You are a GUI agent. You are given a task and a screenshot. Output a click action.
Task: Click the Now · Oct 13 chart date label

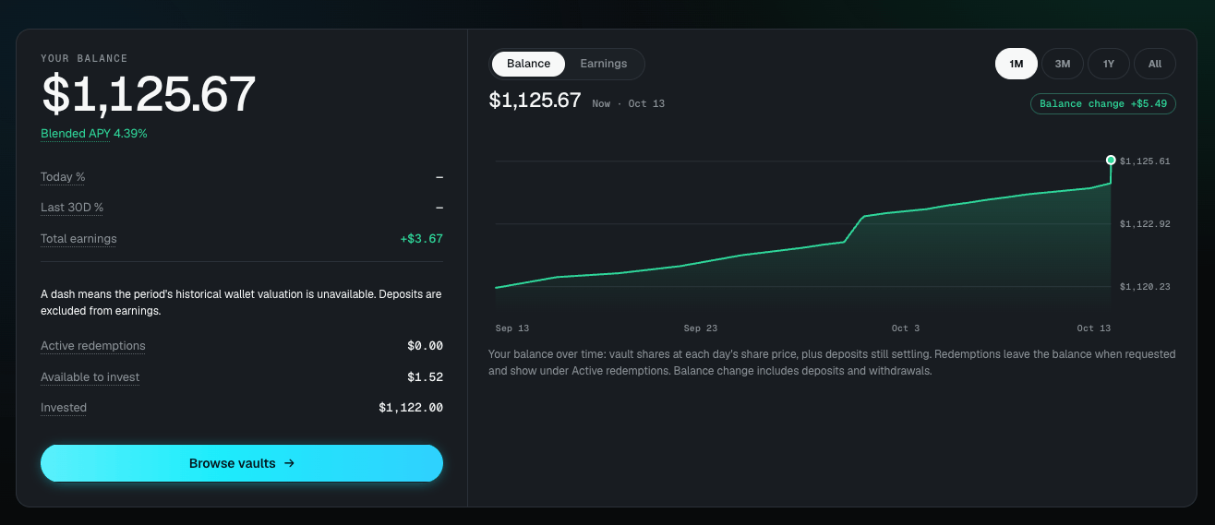click(628, 103)
